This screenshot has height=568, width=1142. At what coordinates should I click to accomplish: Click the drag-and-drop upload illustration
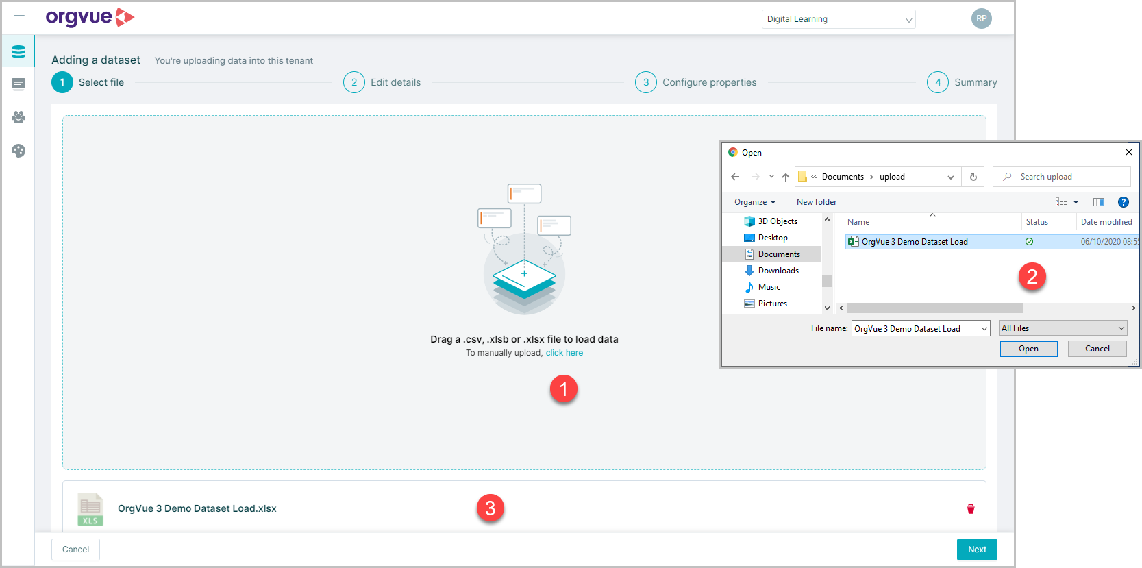click(524, 249)
